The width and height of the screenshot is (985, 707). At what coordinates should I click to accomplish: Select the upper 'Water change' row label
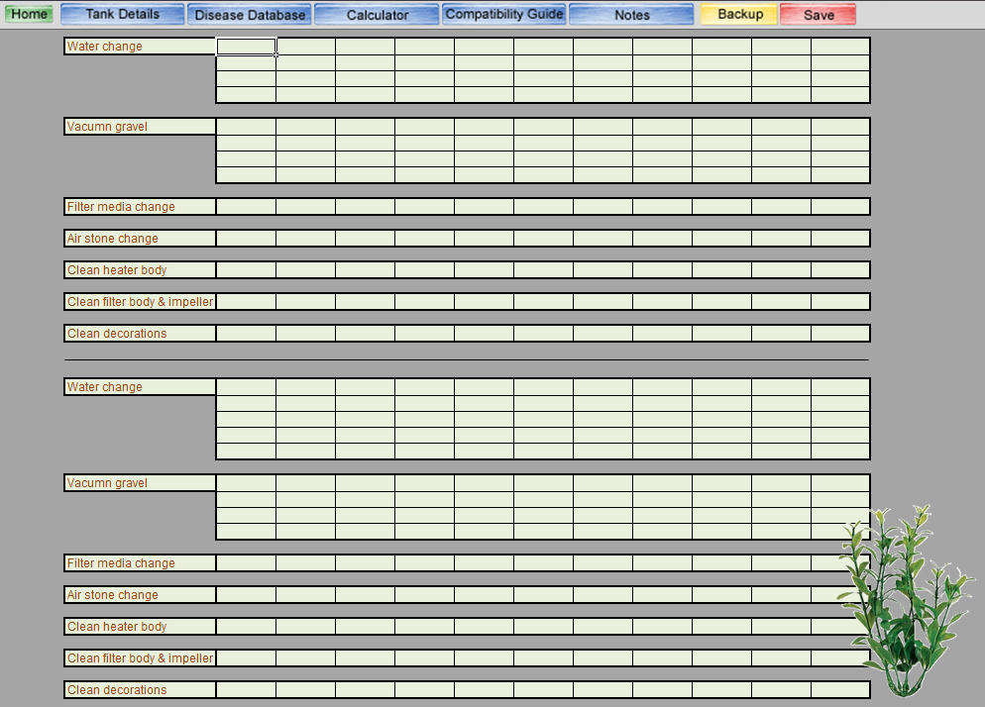pyautogui.click(x=139, y=46)
